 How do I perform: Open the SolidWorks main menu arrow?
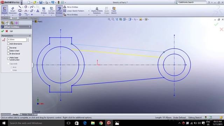pos(22,2)
